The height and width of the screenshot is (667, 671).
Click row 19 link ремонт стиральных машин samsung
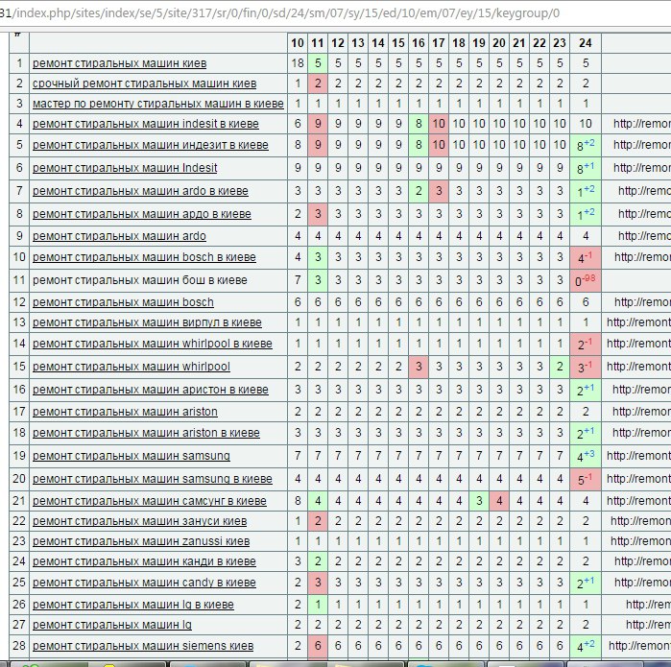131,456
